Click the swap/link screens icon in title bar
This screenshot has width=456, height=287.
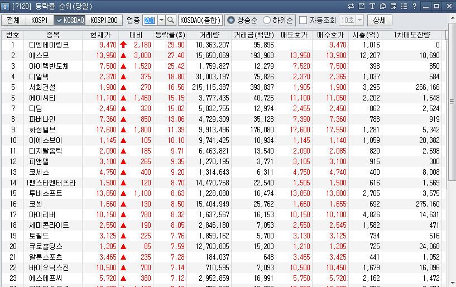click(x=351, y=6)
